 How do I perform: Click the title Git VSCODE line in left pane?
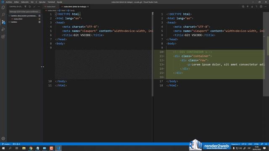pyautogui.click(x=83, y=35)
